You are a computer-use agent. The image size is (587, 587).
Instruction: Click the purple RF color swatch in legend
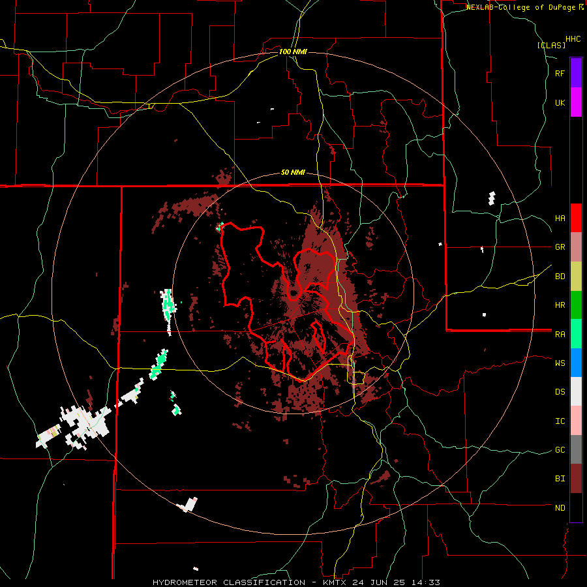(576, 73)
